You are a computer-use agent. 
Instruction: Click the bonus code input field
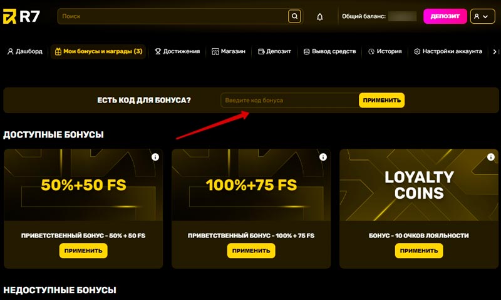289,100
